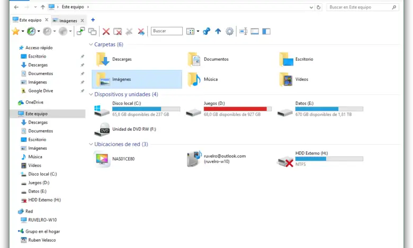Click the chevron after Este equipo in address bar
The width and height of the screenshot is (413, 248).
[x=88, y=7]
